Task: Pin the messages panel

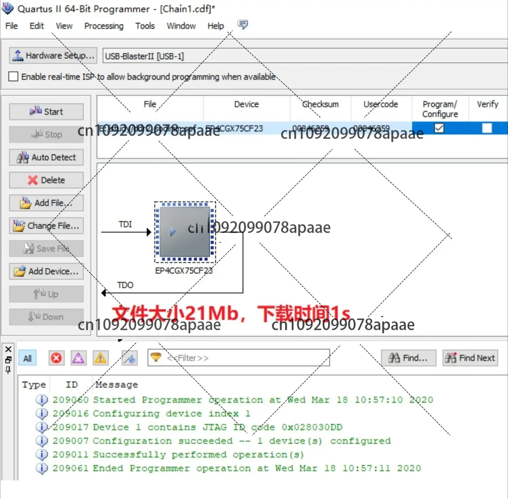Action: (x=8, y=370)
